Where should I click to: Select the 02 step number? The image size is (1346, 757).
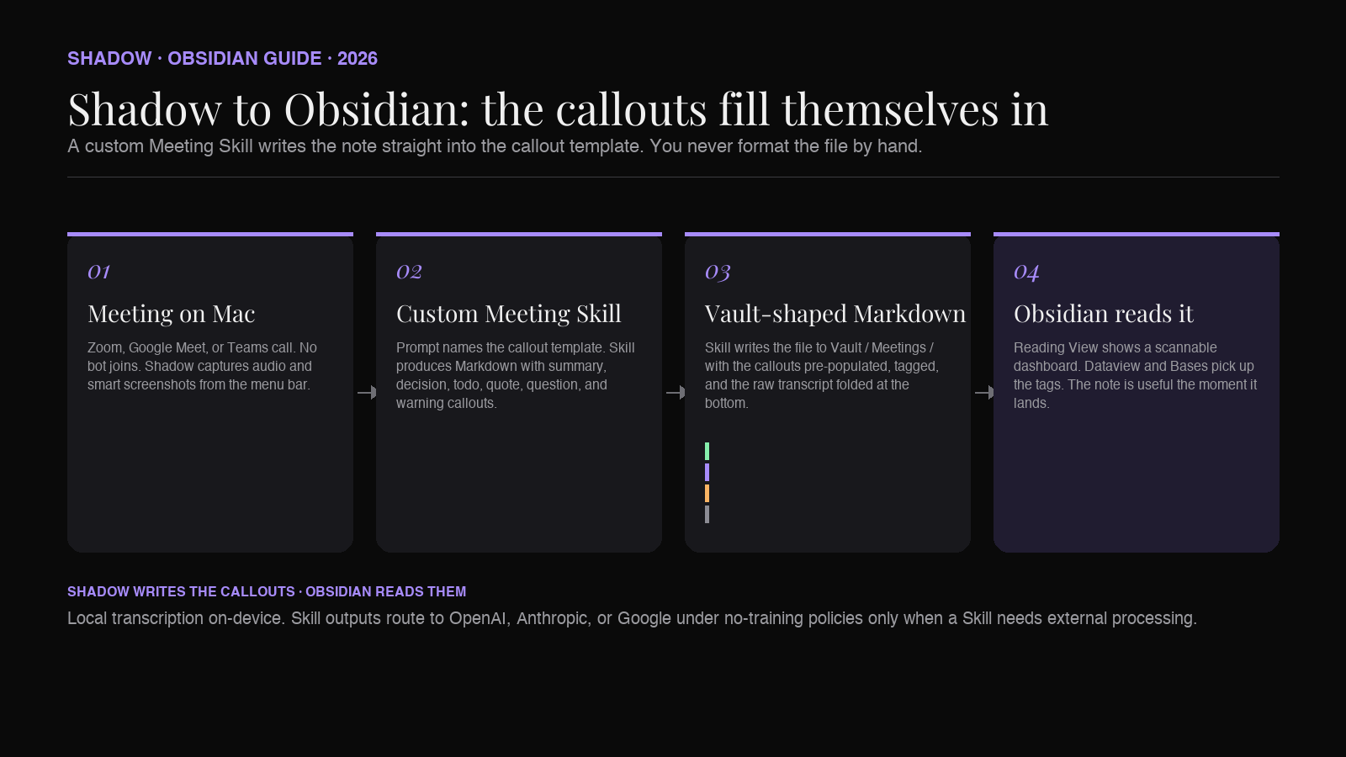coord(409,272)
